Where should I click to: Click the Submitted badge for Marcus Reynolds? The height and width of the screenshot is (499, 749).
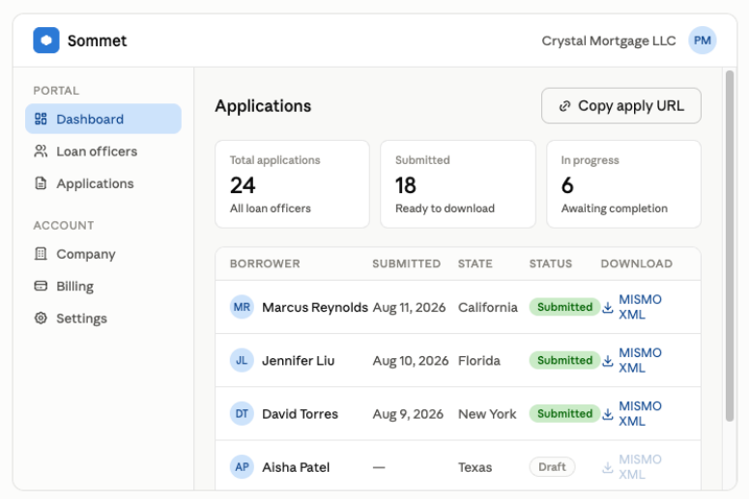564,307
